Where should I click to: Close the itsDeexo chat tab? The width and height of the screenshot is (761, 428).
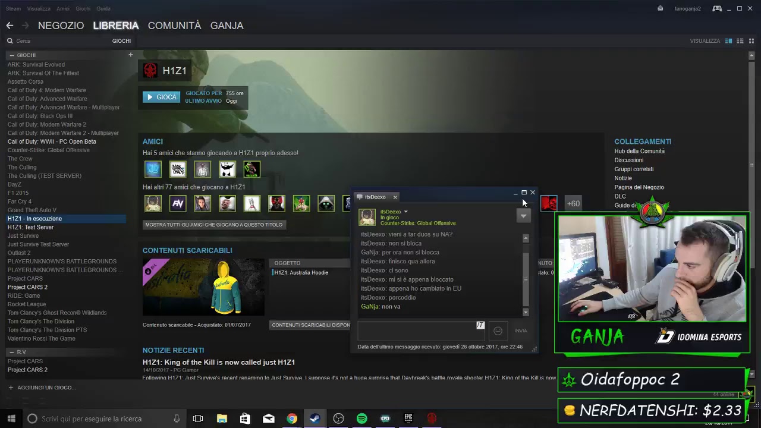pyautogui.click(x=395, y=197)
